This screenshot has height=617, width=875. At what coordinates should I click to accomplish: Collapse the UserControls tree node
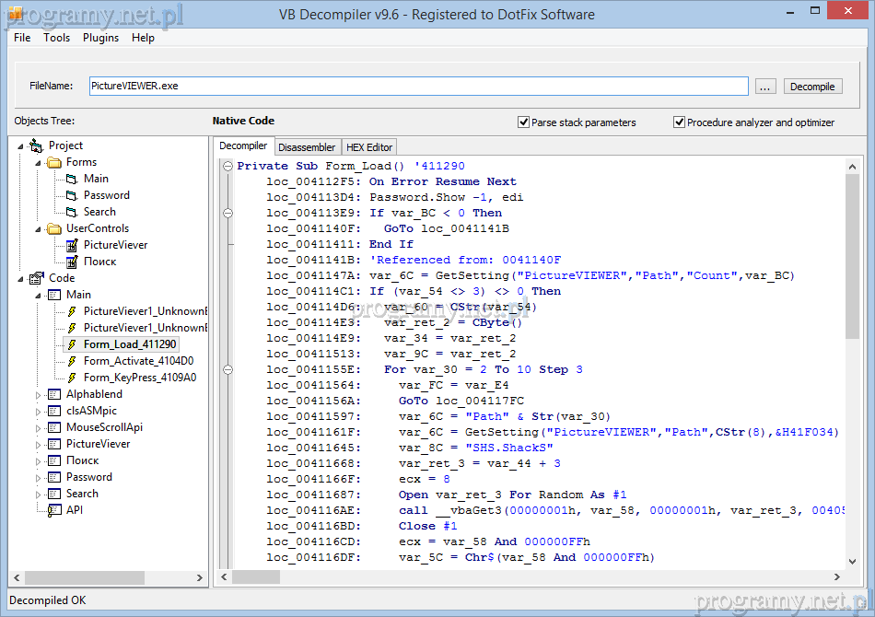pyautogui.click(x=39, y=228)
